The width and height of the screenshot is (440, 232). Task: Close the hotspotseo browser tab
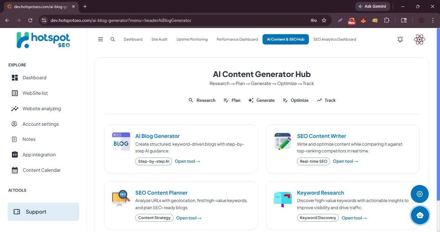tap(73, 6)
